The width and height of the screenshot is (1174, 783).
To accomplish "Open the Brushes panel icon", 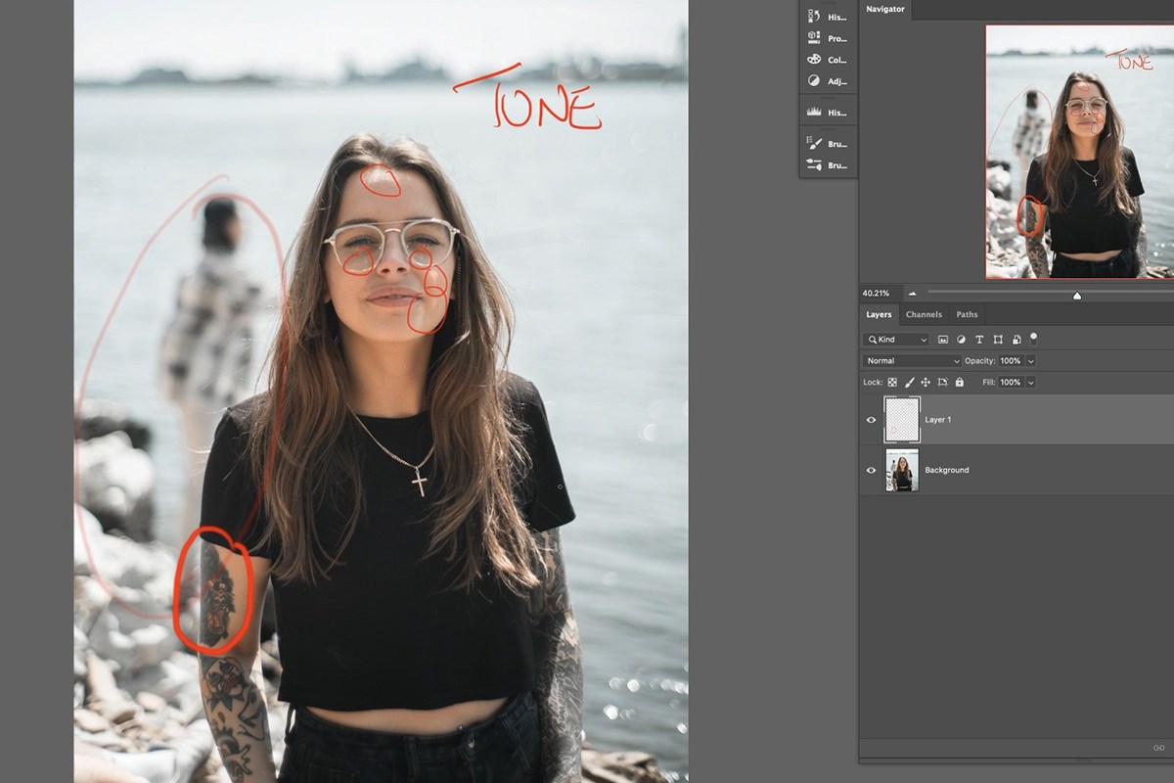I will 814,144.
